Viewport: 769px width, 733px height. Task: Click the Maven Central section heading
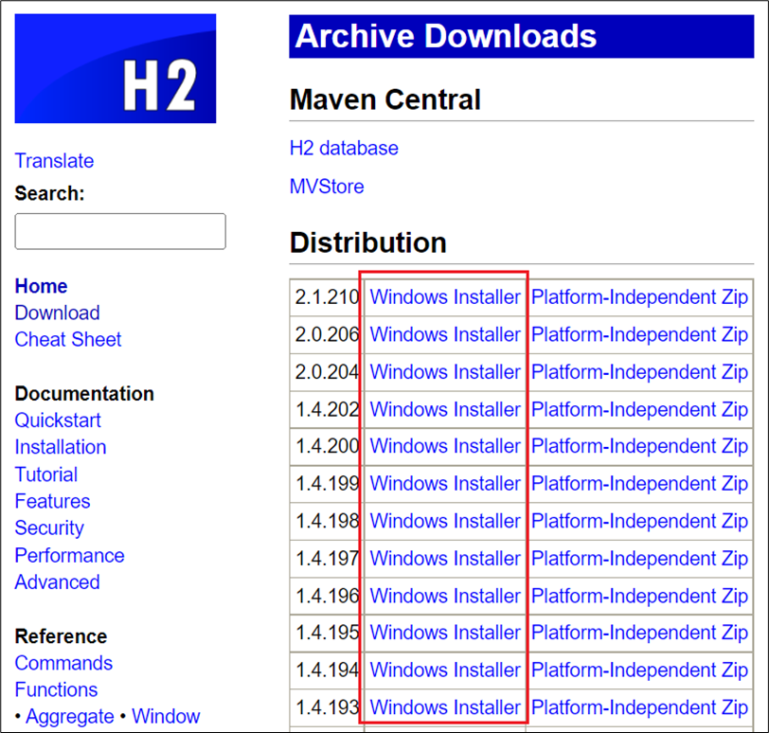coord(385,99)
